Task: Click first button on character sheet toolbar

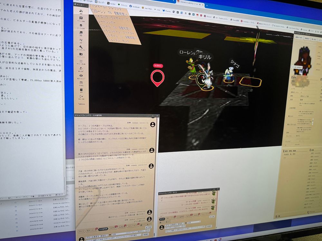Action: point(299,38)
